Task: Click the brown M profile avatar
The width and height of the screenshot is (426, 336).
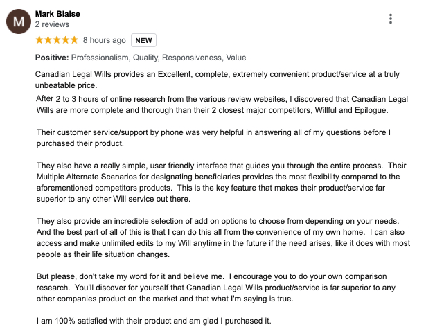Action: pyautogui.click(x=19, y=21)
